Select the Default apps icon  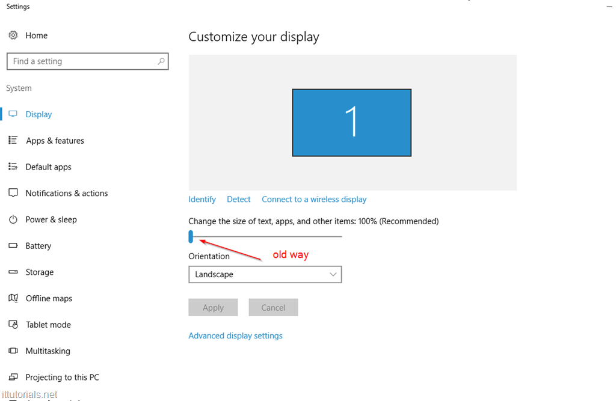click(13, 167)
